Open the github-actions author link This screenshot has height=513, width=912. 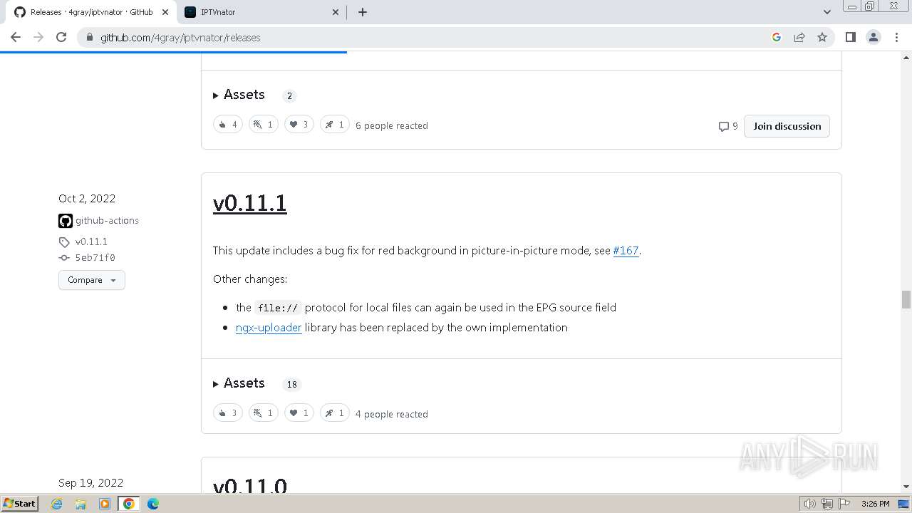(x=107, y=221)
